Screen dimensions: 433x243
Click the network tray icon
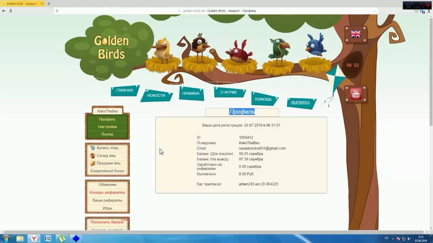(x=404, y=239)
